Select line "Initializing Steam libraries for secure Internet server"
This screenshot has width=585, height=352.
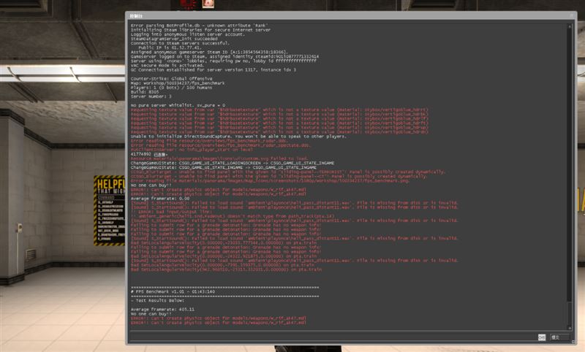coord(200,30)
